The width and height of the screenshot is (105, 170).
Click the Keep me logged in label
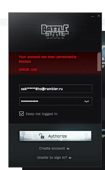click(x=42, y=114)
